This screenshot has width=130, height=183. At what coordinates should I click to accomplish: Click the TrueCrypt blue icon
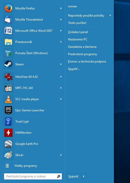tap(8, 121)
